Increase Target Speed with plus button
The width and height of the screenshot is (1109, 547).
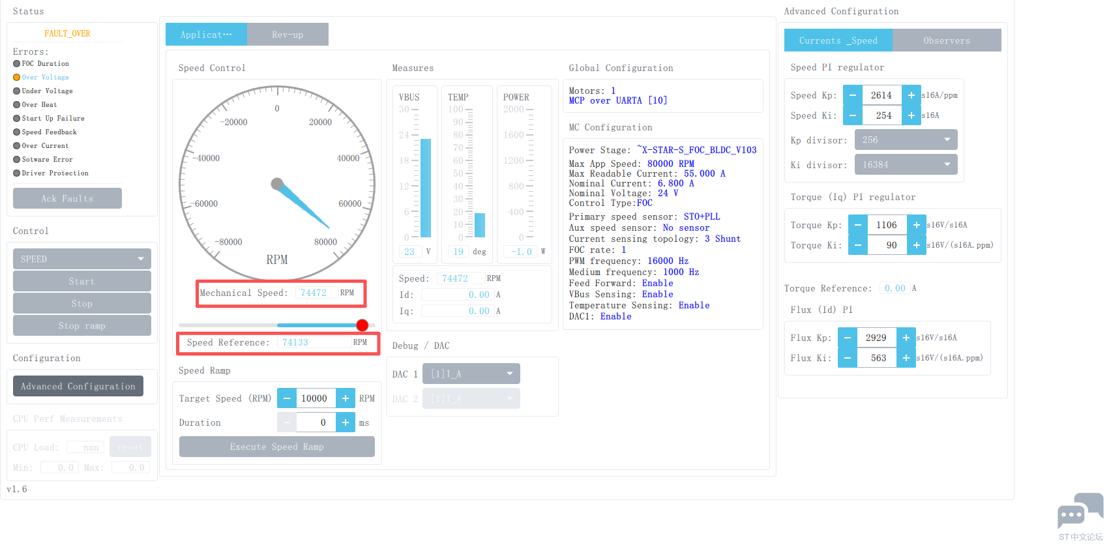[x=346, y=398]
